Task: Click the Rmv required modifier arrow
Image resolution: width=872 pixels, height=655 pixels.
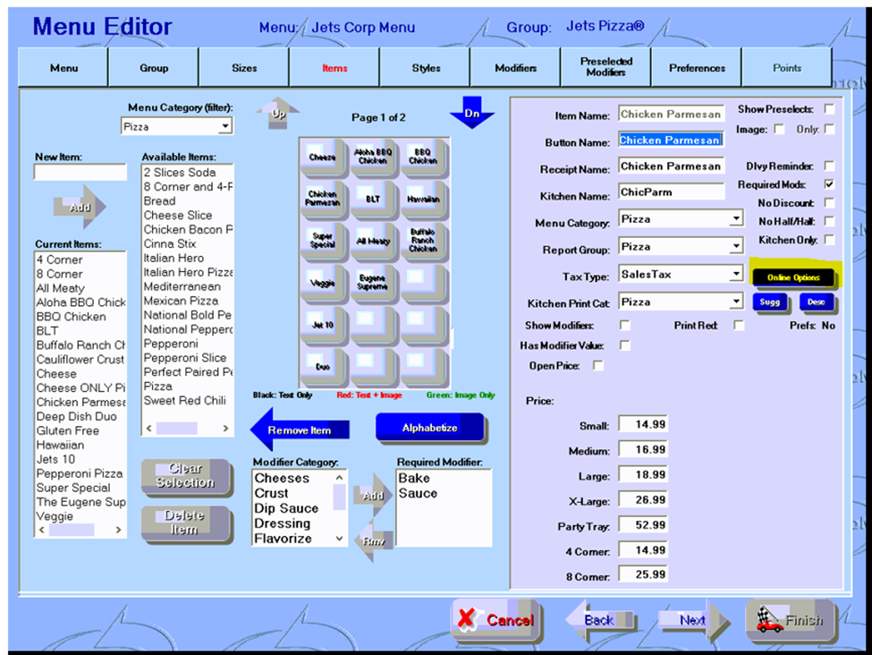Action: (x=373, y=540)
